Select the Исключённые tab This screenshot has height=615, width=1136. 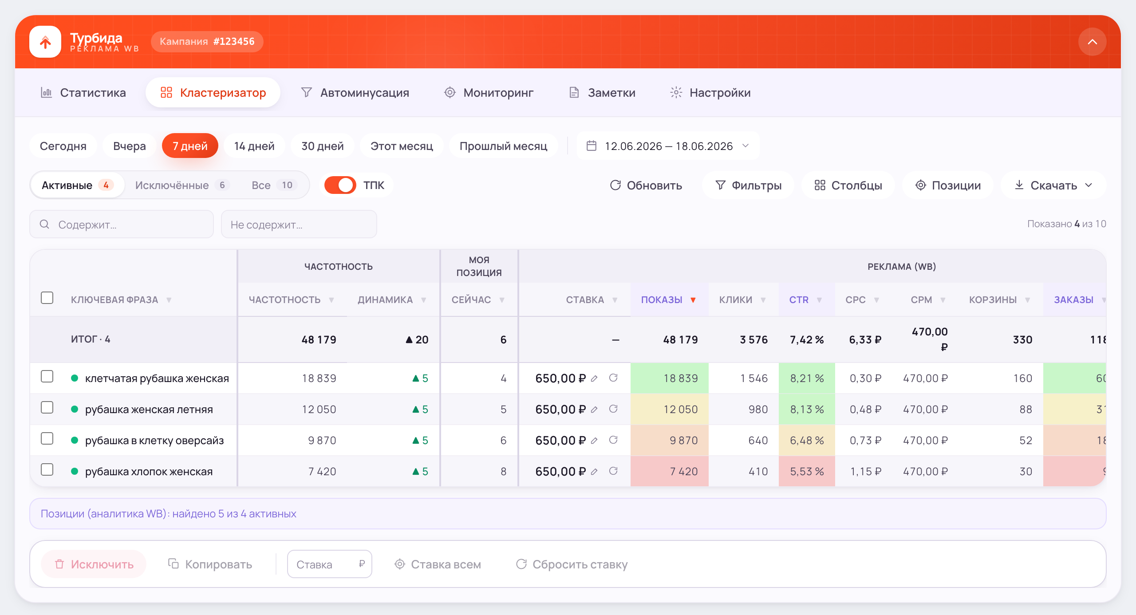pyautogui.click(x=182, y=185)
